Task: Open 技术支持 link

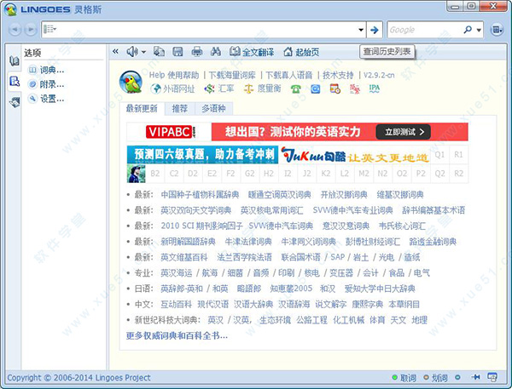Action: coord(338,75)
